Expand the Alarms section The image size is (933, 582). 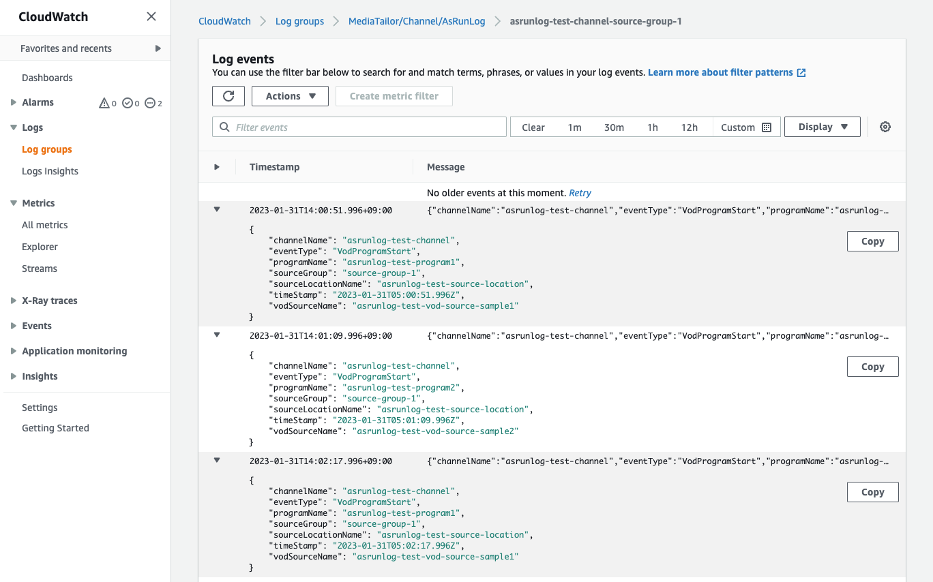tap(14, 102)
